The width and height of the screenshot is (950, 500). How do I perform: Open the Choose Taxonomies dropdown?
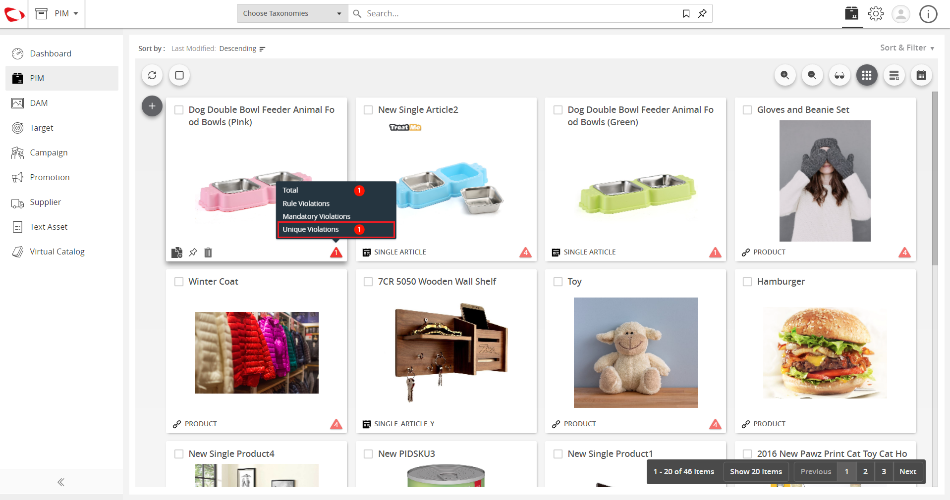[292, 13]
